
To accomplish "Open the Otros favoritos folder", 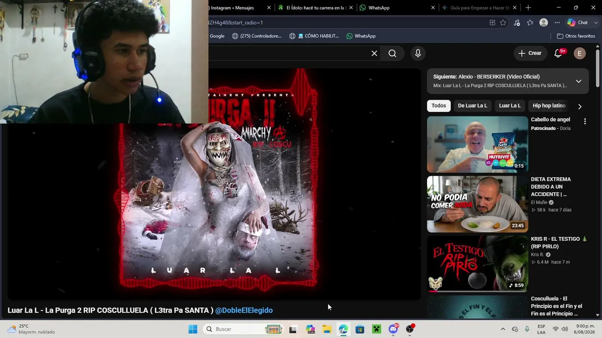I will 576,36.
